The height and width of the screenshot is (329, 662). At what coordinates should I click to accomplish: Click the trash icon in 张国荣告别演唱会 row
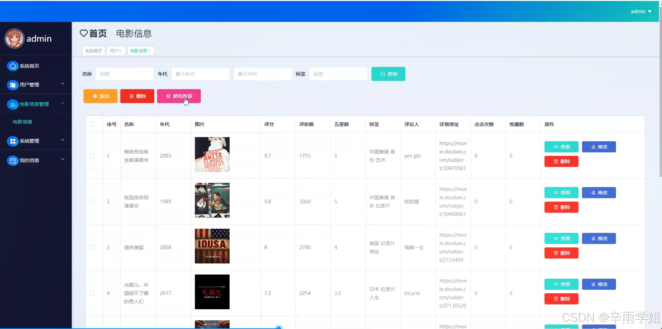pyautogui.click(x=556, y=207)
